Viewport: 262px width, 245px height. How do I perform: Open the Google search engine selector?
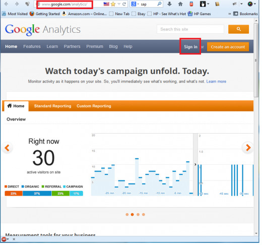(135, 4)
